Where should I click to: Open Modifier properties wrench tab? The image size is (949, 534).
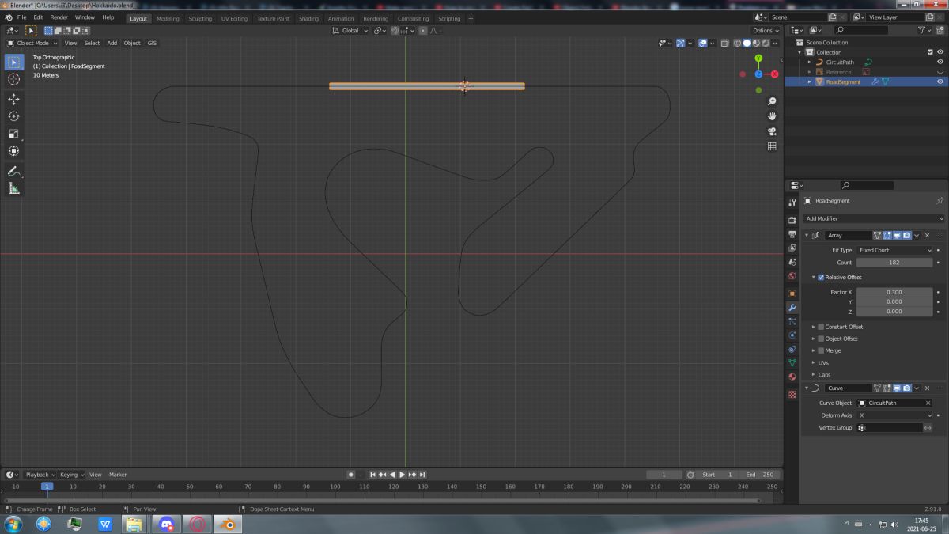(792, 307)
